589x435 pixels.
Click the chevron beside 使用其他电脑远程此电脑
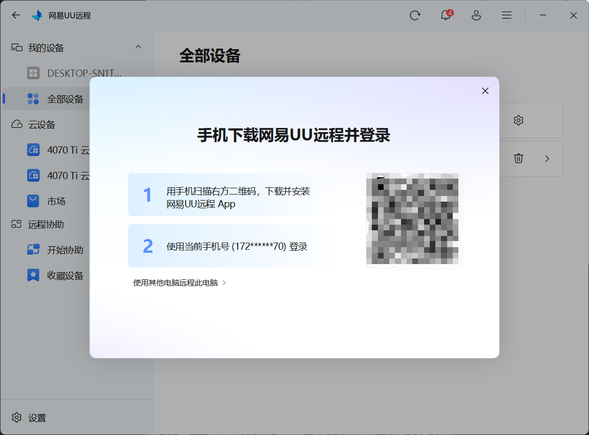coord(224,283)
